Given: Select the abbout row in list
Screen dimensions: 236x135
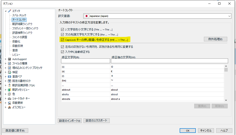Looking at the screenshot, I should pos(142,90).
